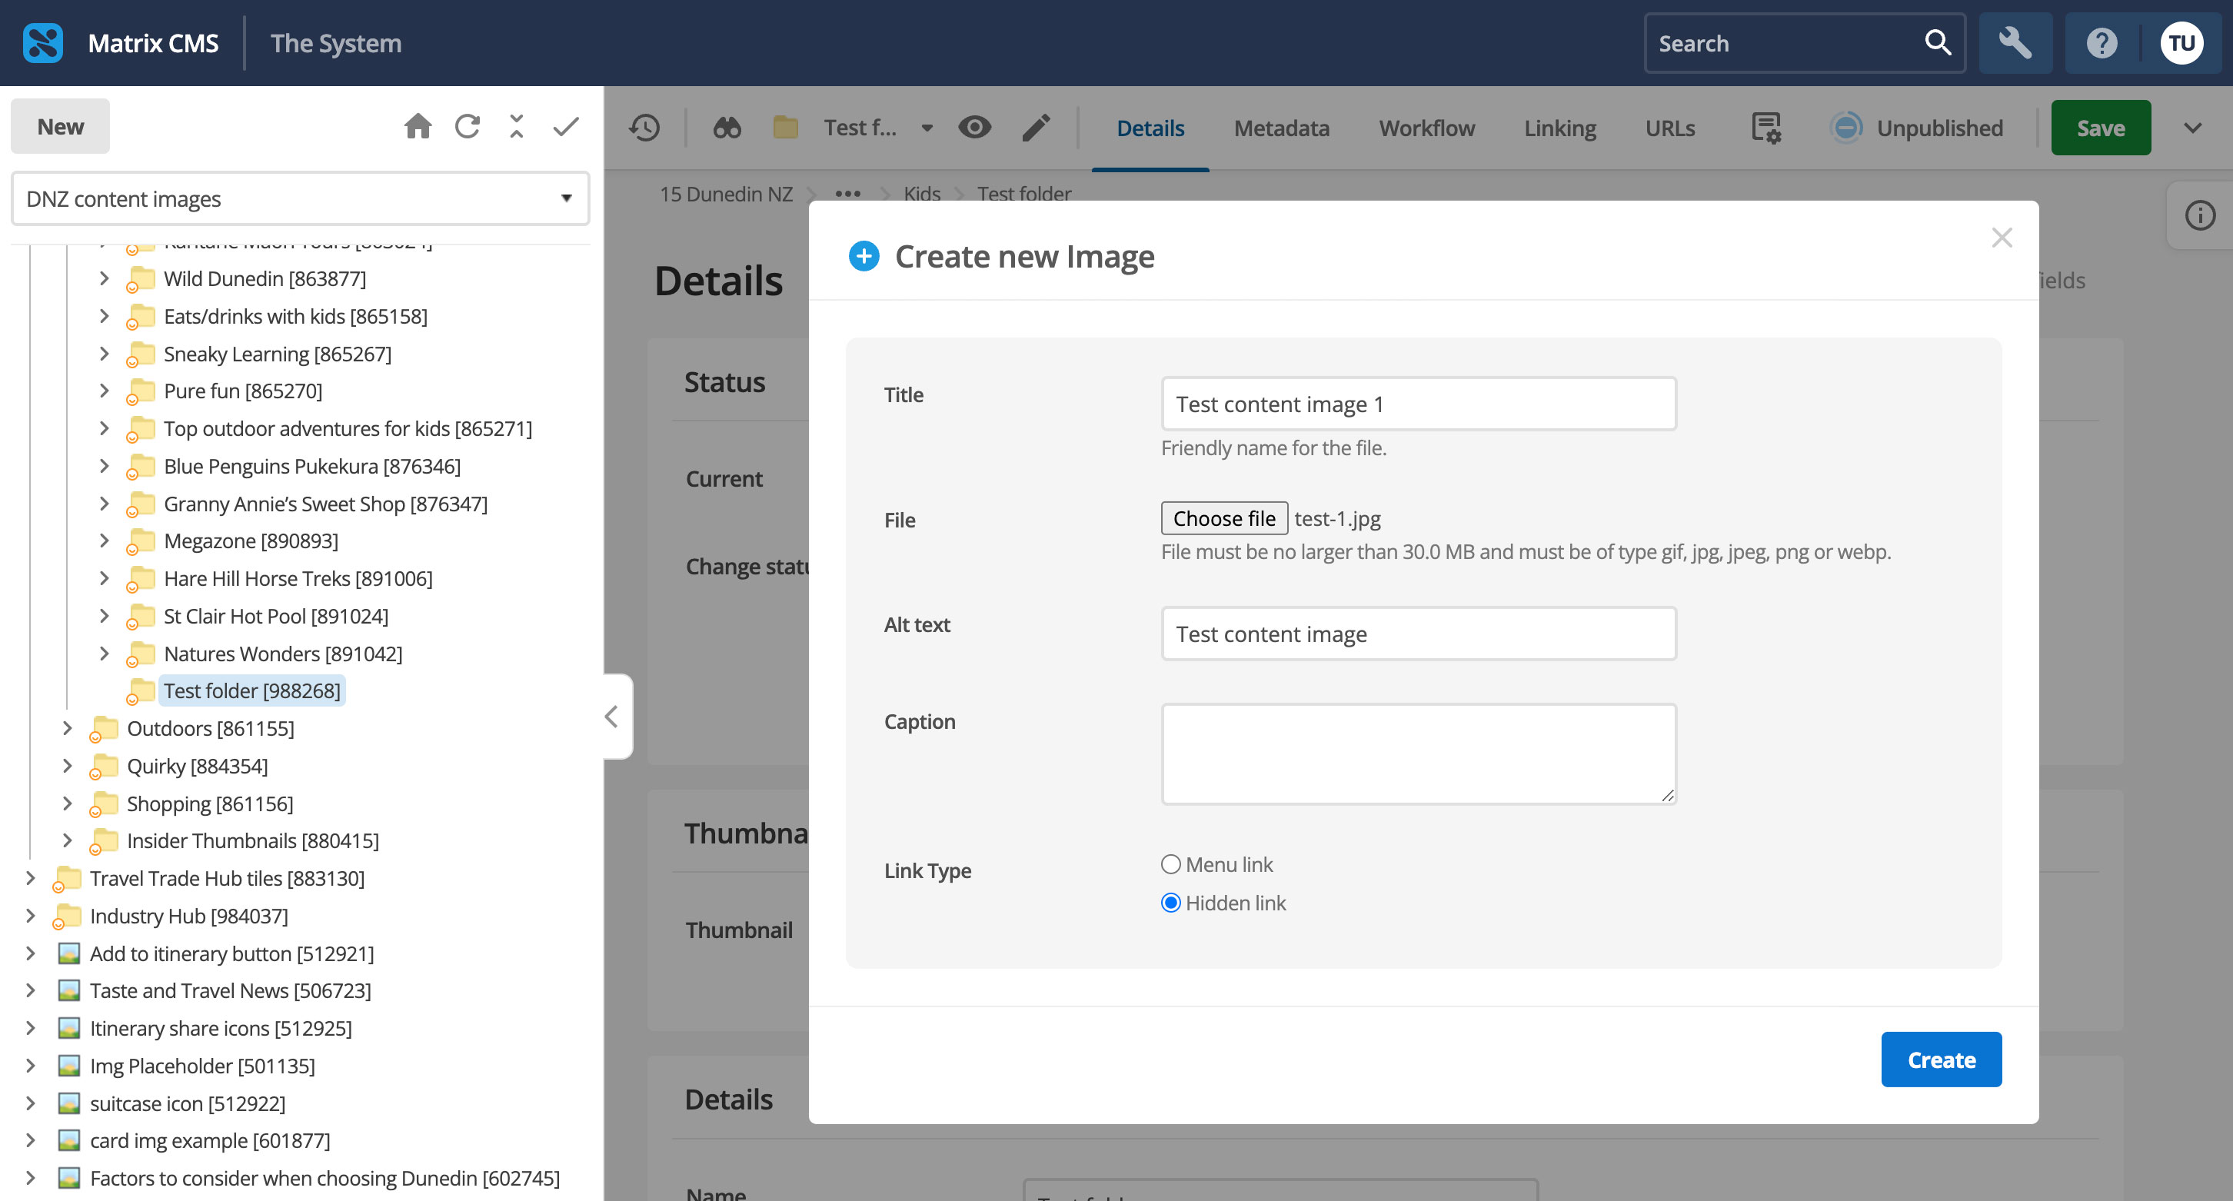Open the Test f... asset dropdown arrow

point(926,128)
